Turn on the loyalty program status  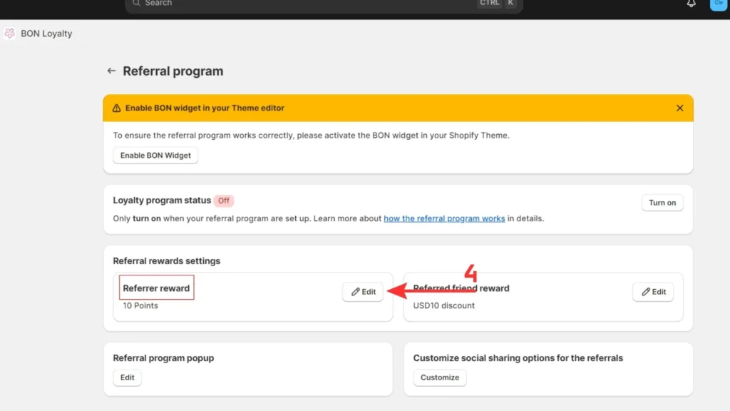662,203
